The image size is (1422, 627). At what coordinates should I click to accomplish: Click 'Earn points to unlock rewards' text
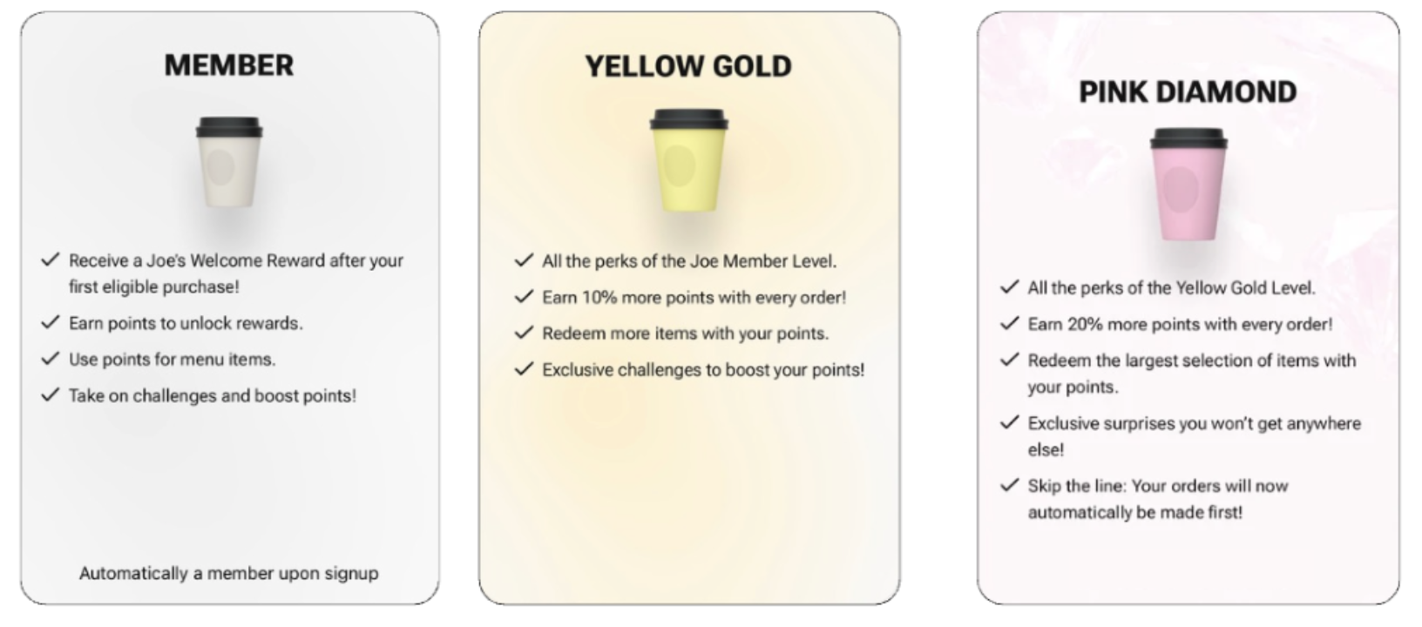tap(186, 323)
